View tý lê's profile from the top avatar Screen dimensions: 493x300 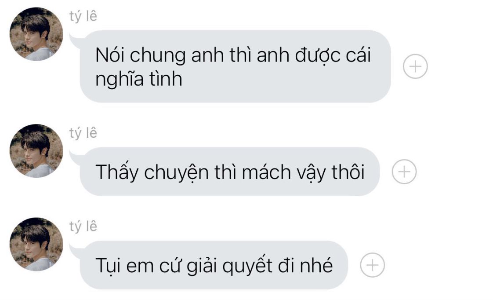[36, 34]
